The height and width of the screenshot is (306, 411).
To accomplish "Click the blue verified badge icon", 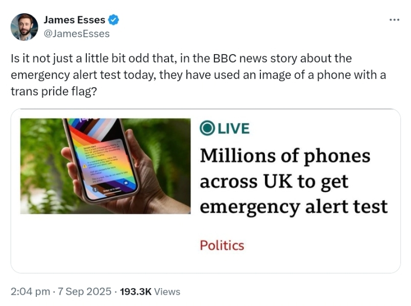I will tap(114, 20).
